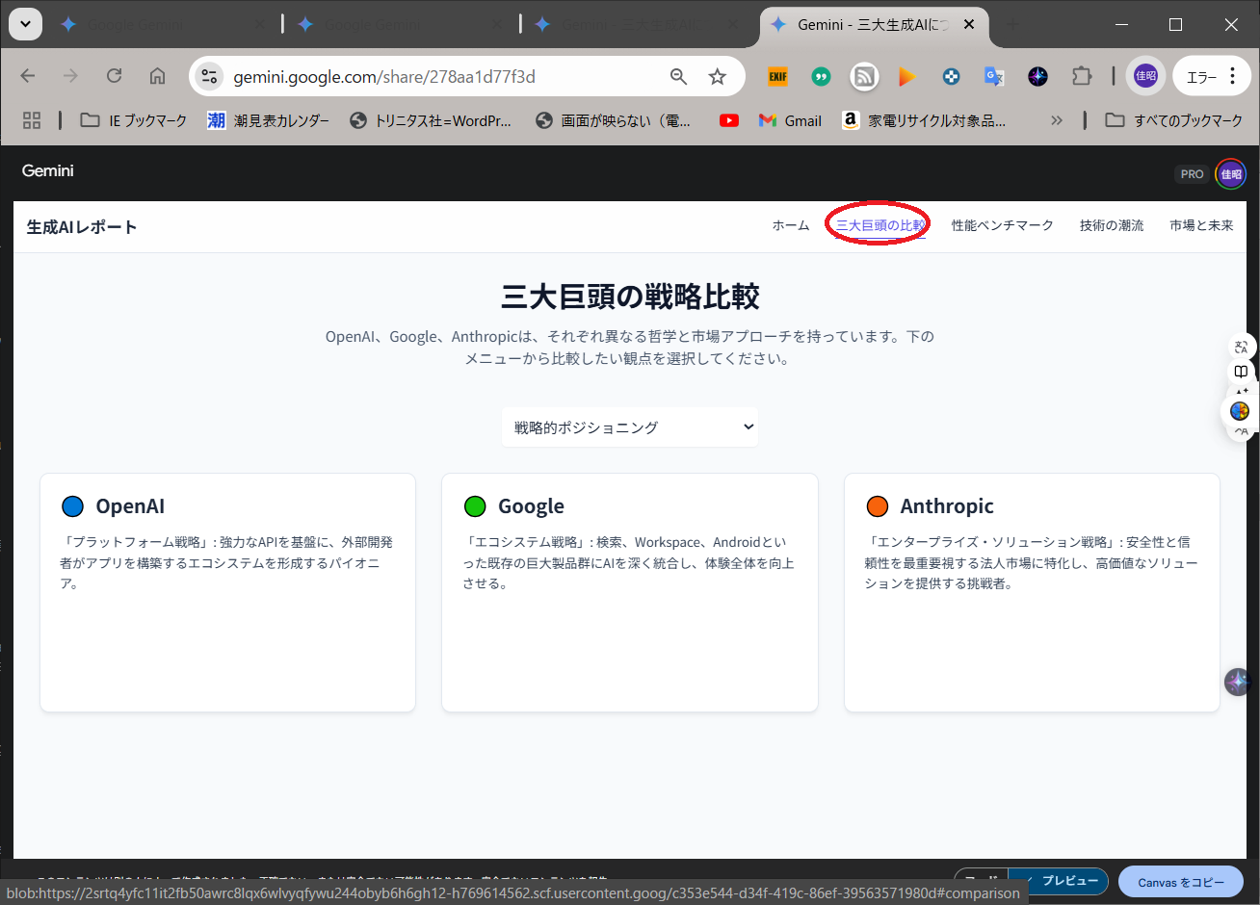Open the tab search chevron button

coord(25,24)
